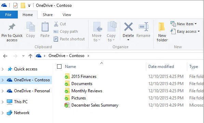This screenshot has height=123, width=204.
Task: Select Quick access in navigation pane
Action: (26, 69)
